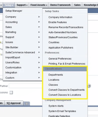Select Convert Classes to Departments
This screenshot has width=98, height=117.
(x=67, y=90)
